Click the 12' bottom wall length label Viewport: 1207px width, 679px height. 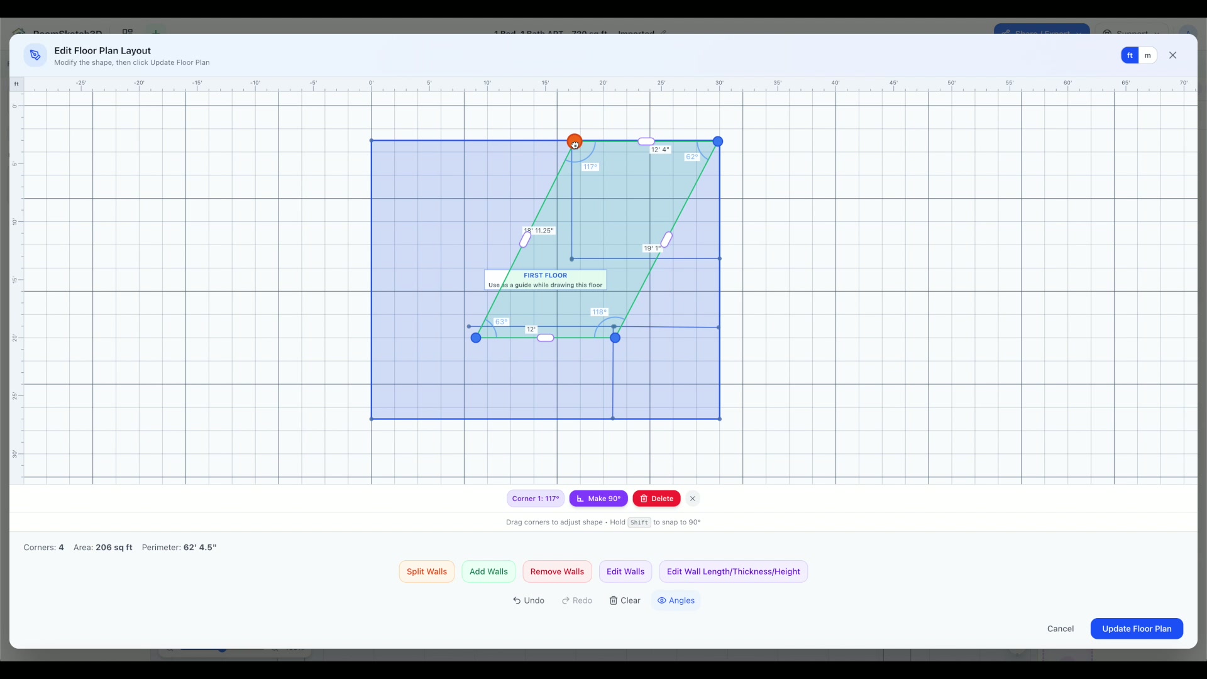531,329
